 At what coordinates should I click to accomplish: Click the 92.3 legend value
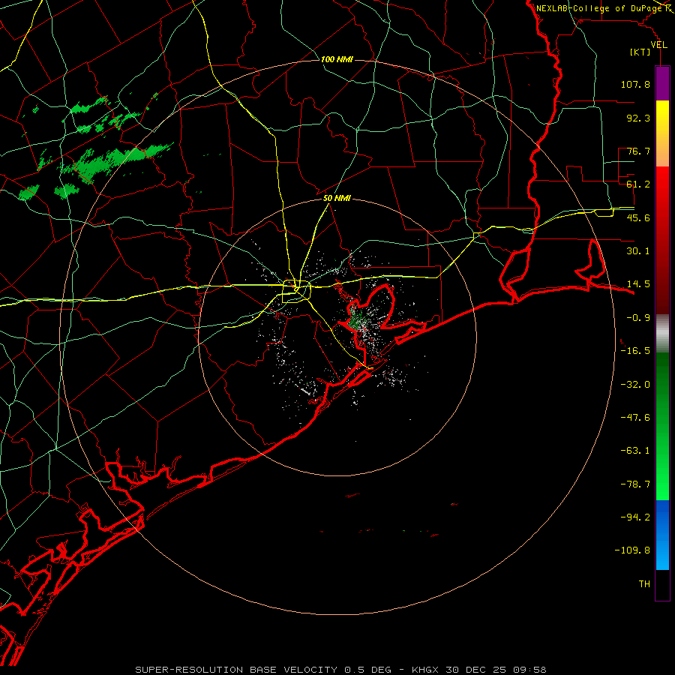click(x=638, y=118)
